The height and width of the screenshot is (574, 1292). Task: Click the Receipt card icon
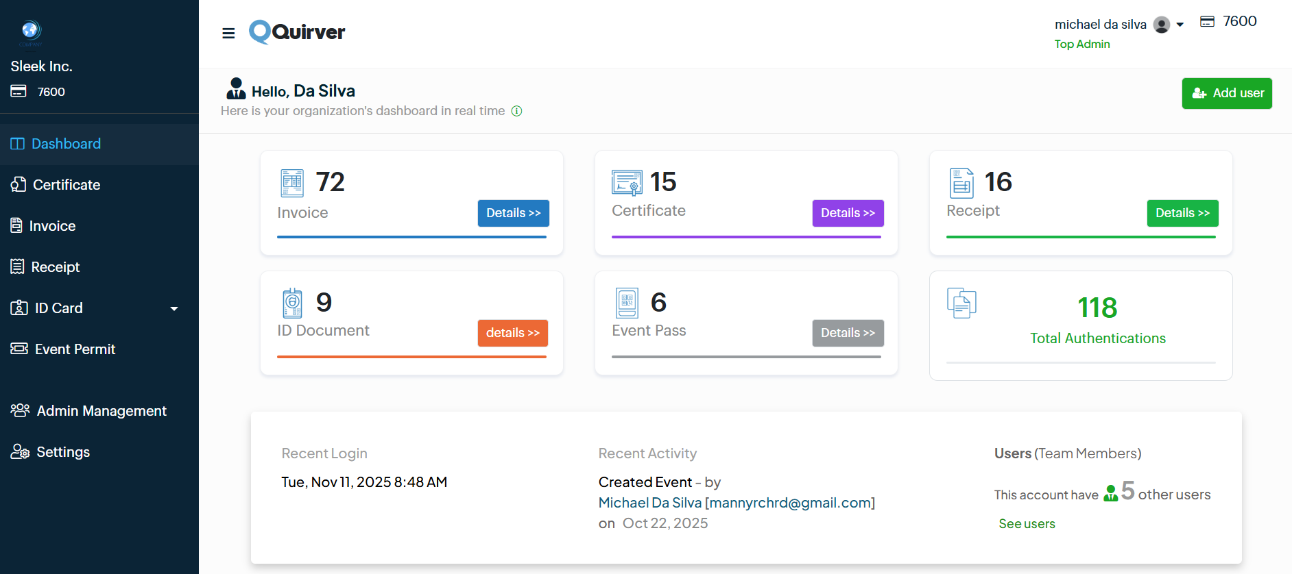[x=961, y=183]
